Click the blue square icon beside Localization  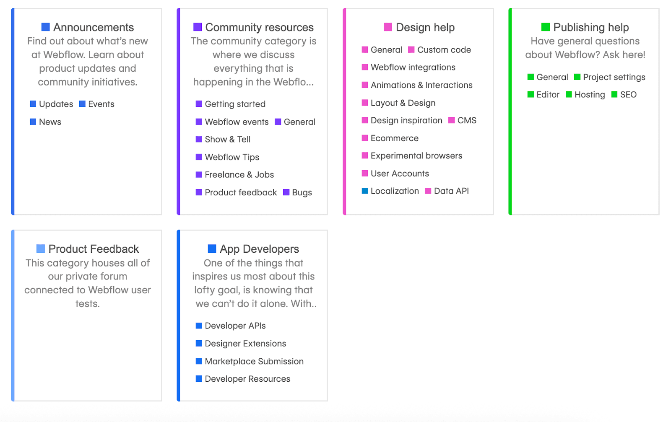pos(365,191)
